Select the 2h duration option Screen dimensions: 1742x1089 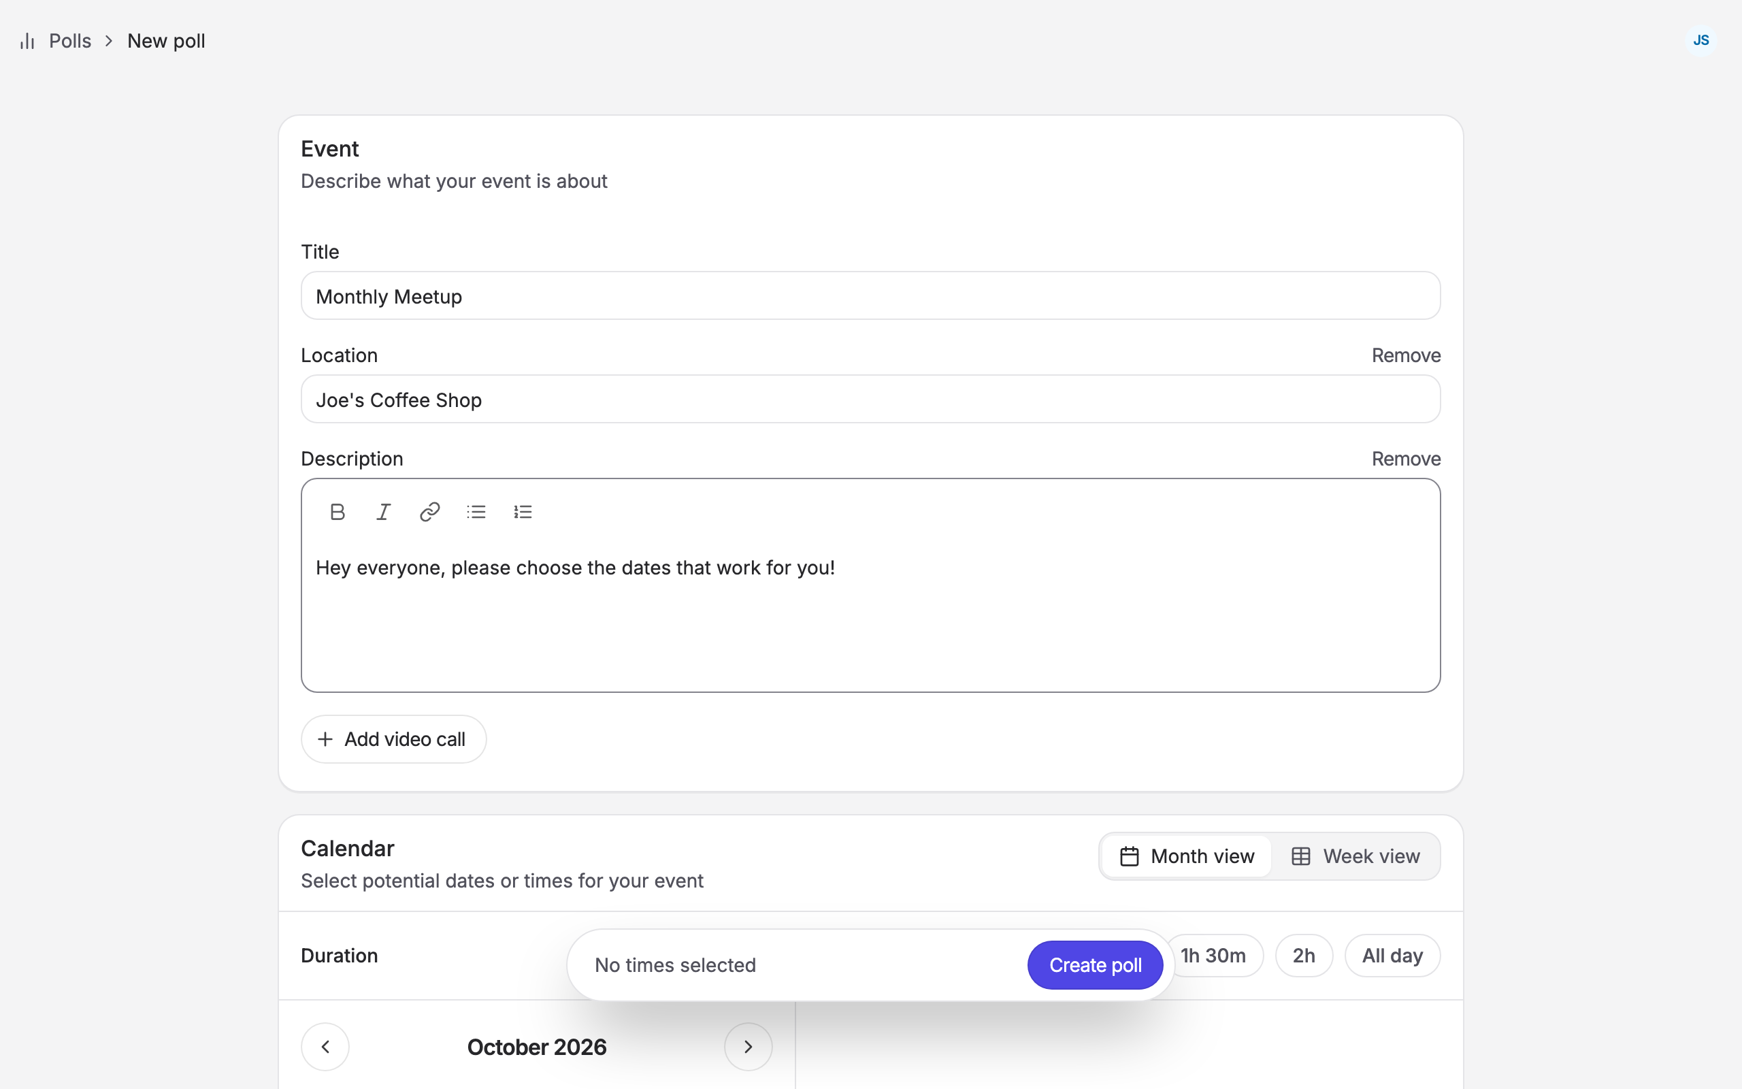[1304, 956]
